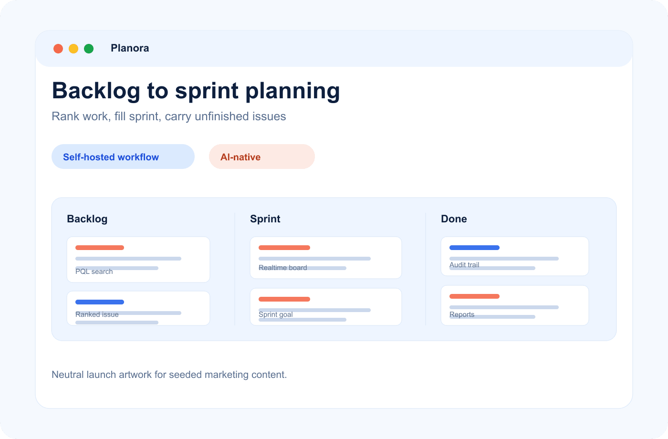Click the Rank work, fill sprint subtitle
The image size is (668, 439).
169,116
